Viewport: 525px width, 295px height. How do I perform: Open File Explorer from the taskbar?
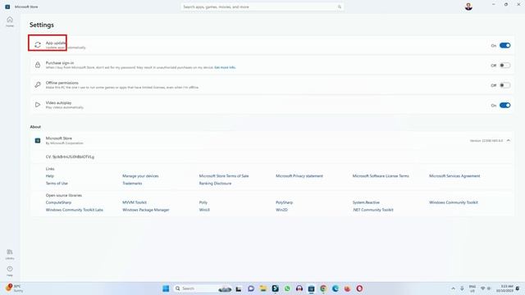(x=263, y=288)
